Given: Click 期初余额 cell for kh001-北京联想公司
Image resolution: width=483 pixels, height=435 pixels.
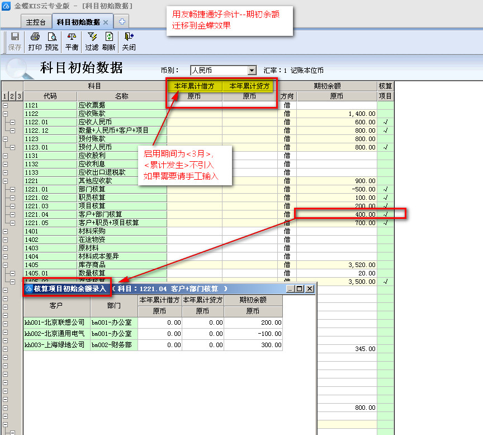Looking at the screenshot, I should (x=253, y=322).
